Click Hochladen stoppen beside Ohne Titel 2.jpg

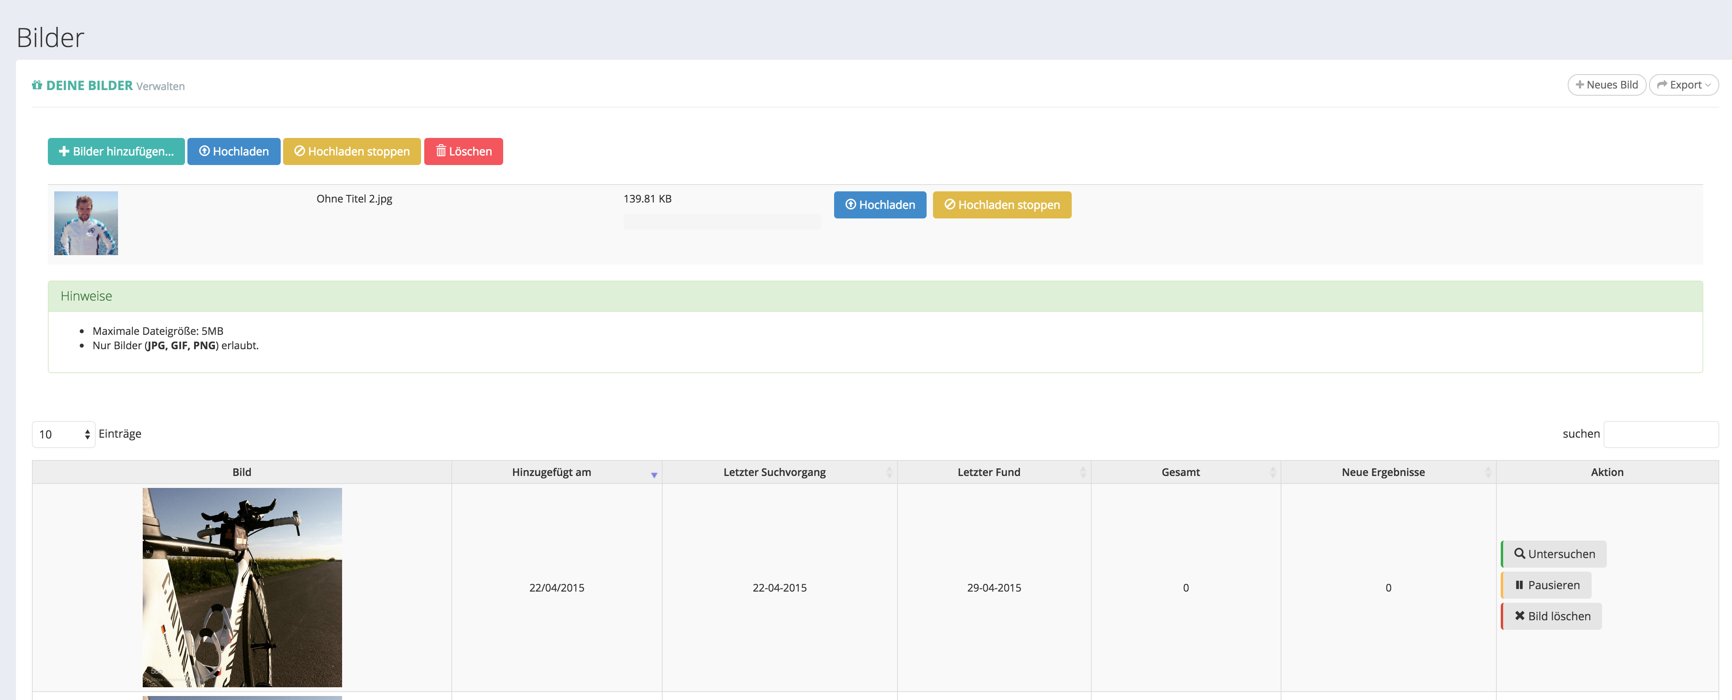pyautogui.click(x=1002, y=204)
